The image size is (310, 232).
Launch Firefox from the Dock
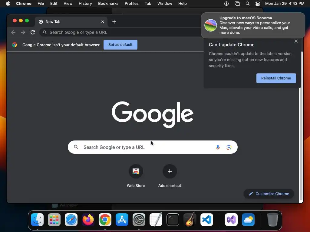[88, 220]
